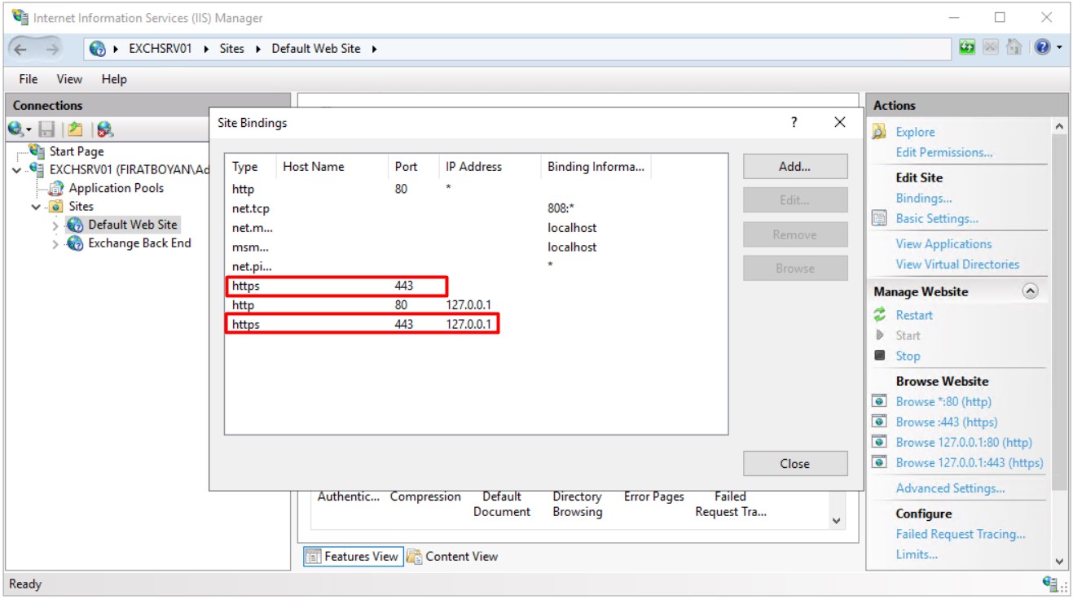The width and height of the screenshot is (1073, 599).
Task: Click the Close button in Site Bindings
Action: click(795, 464)
